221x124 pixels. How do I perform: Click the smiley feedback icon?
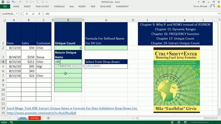pos(219,6)
